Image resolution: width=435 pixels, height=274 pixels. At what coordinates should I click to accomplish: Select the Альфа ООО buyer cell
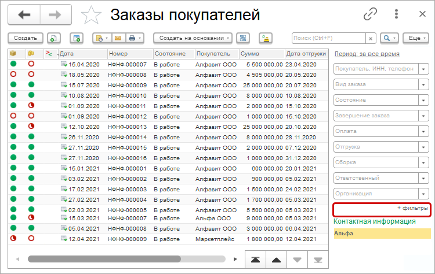coord(213,218)
